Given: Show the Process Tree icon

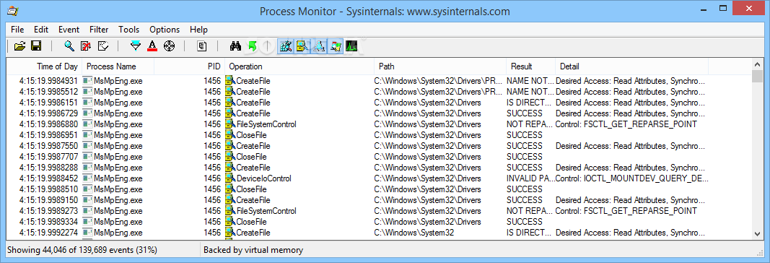Looking at the screenshot, I should coord(202,46).
